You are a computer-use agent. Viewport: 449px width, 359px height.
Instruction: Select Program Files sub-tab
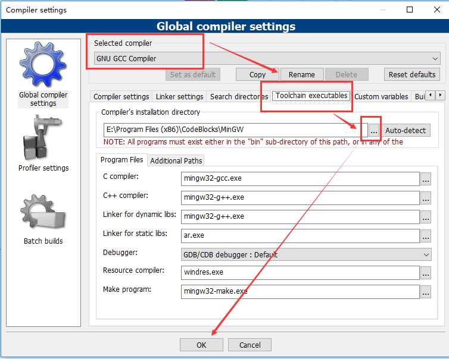coord(121,160)
